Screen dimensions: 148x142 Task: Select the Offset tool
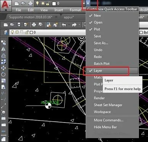(x=3, y=55)
